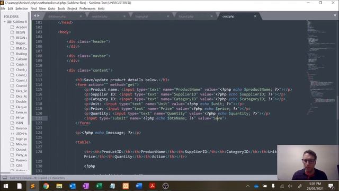Open XAMPP from the taskbar

(126, 186)
